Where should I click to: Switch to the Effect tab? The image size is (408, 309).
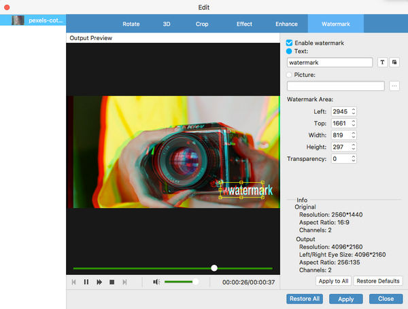pos(244,24)
